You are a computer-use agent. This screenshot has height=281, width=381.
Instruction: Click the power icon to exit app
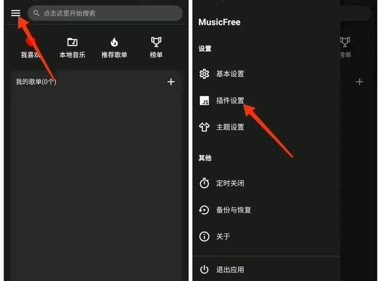click(204, 270)
